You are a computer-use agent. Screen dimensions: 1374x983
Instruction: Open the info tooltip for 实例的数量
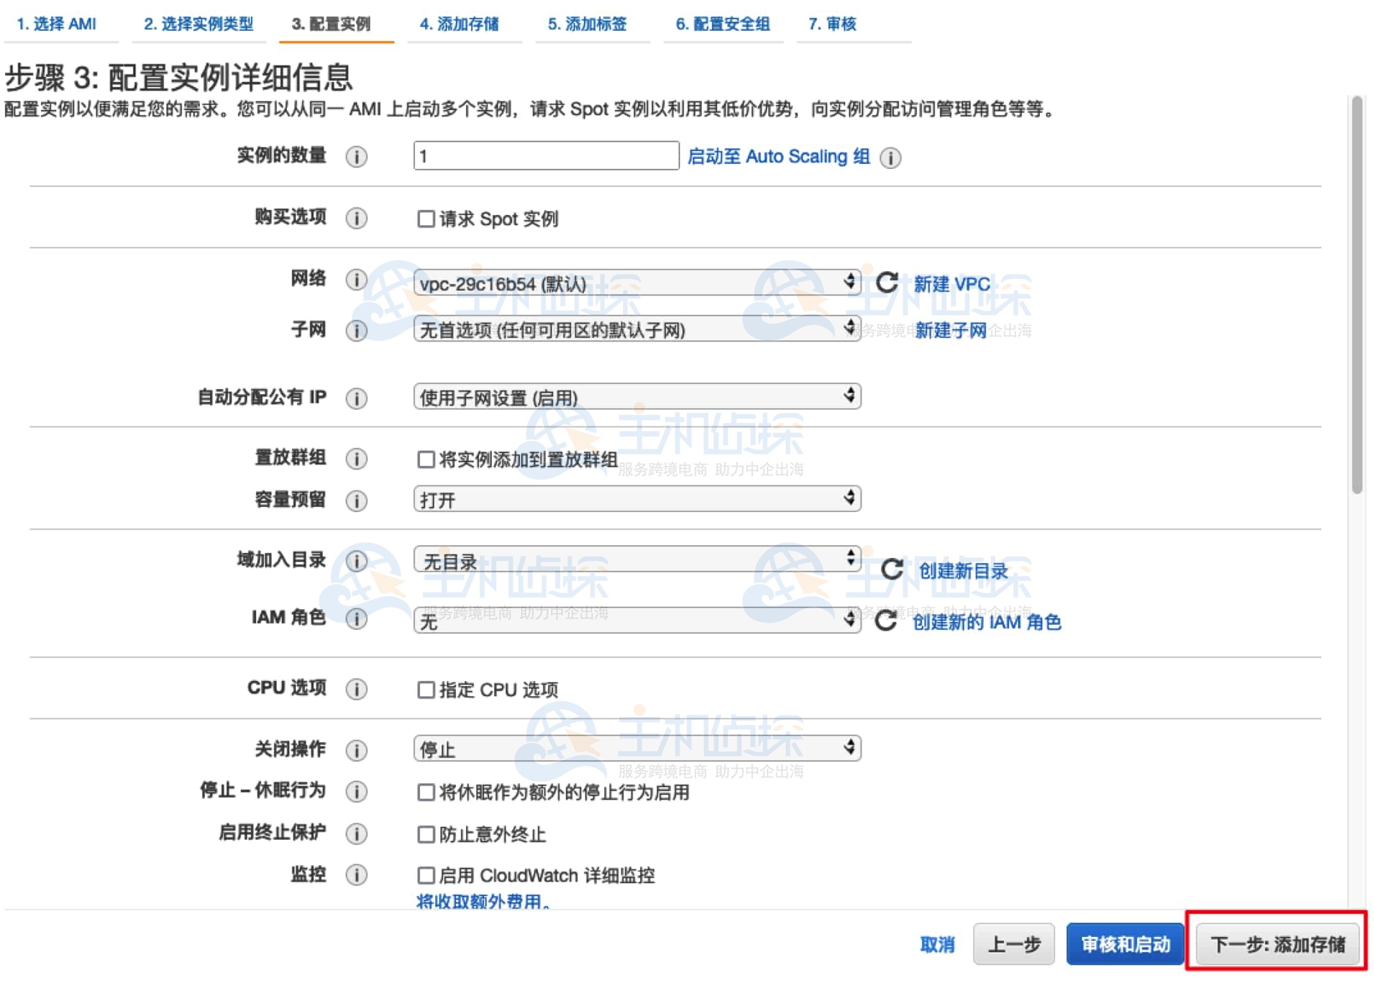click(x=357, y=157)
